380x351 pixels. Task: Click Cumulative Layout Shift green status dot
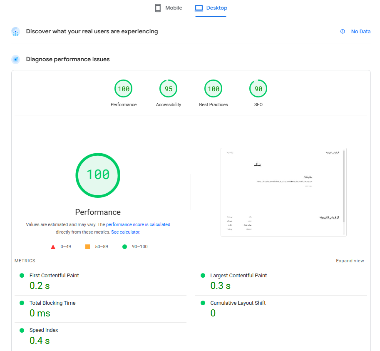203,303
